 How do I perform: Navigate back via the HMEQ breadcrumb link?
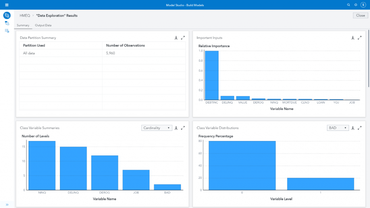(24, 16)
